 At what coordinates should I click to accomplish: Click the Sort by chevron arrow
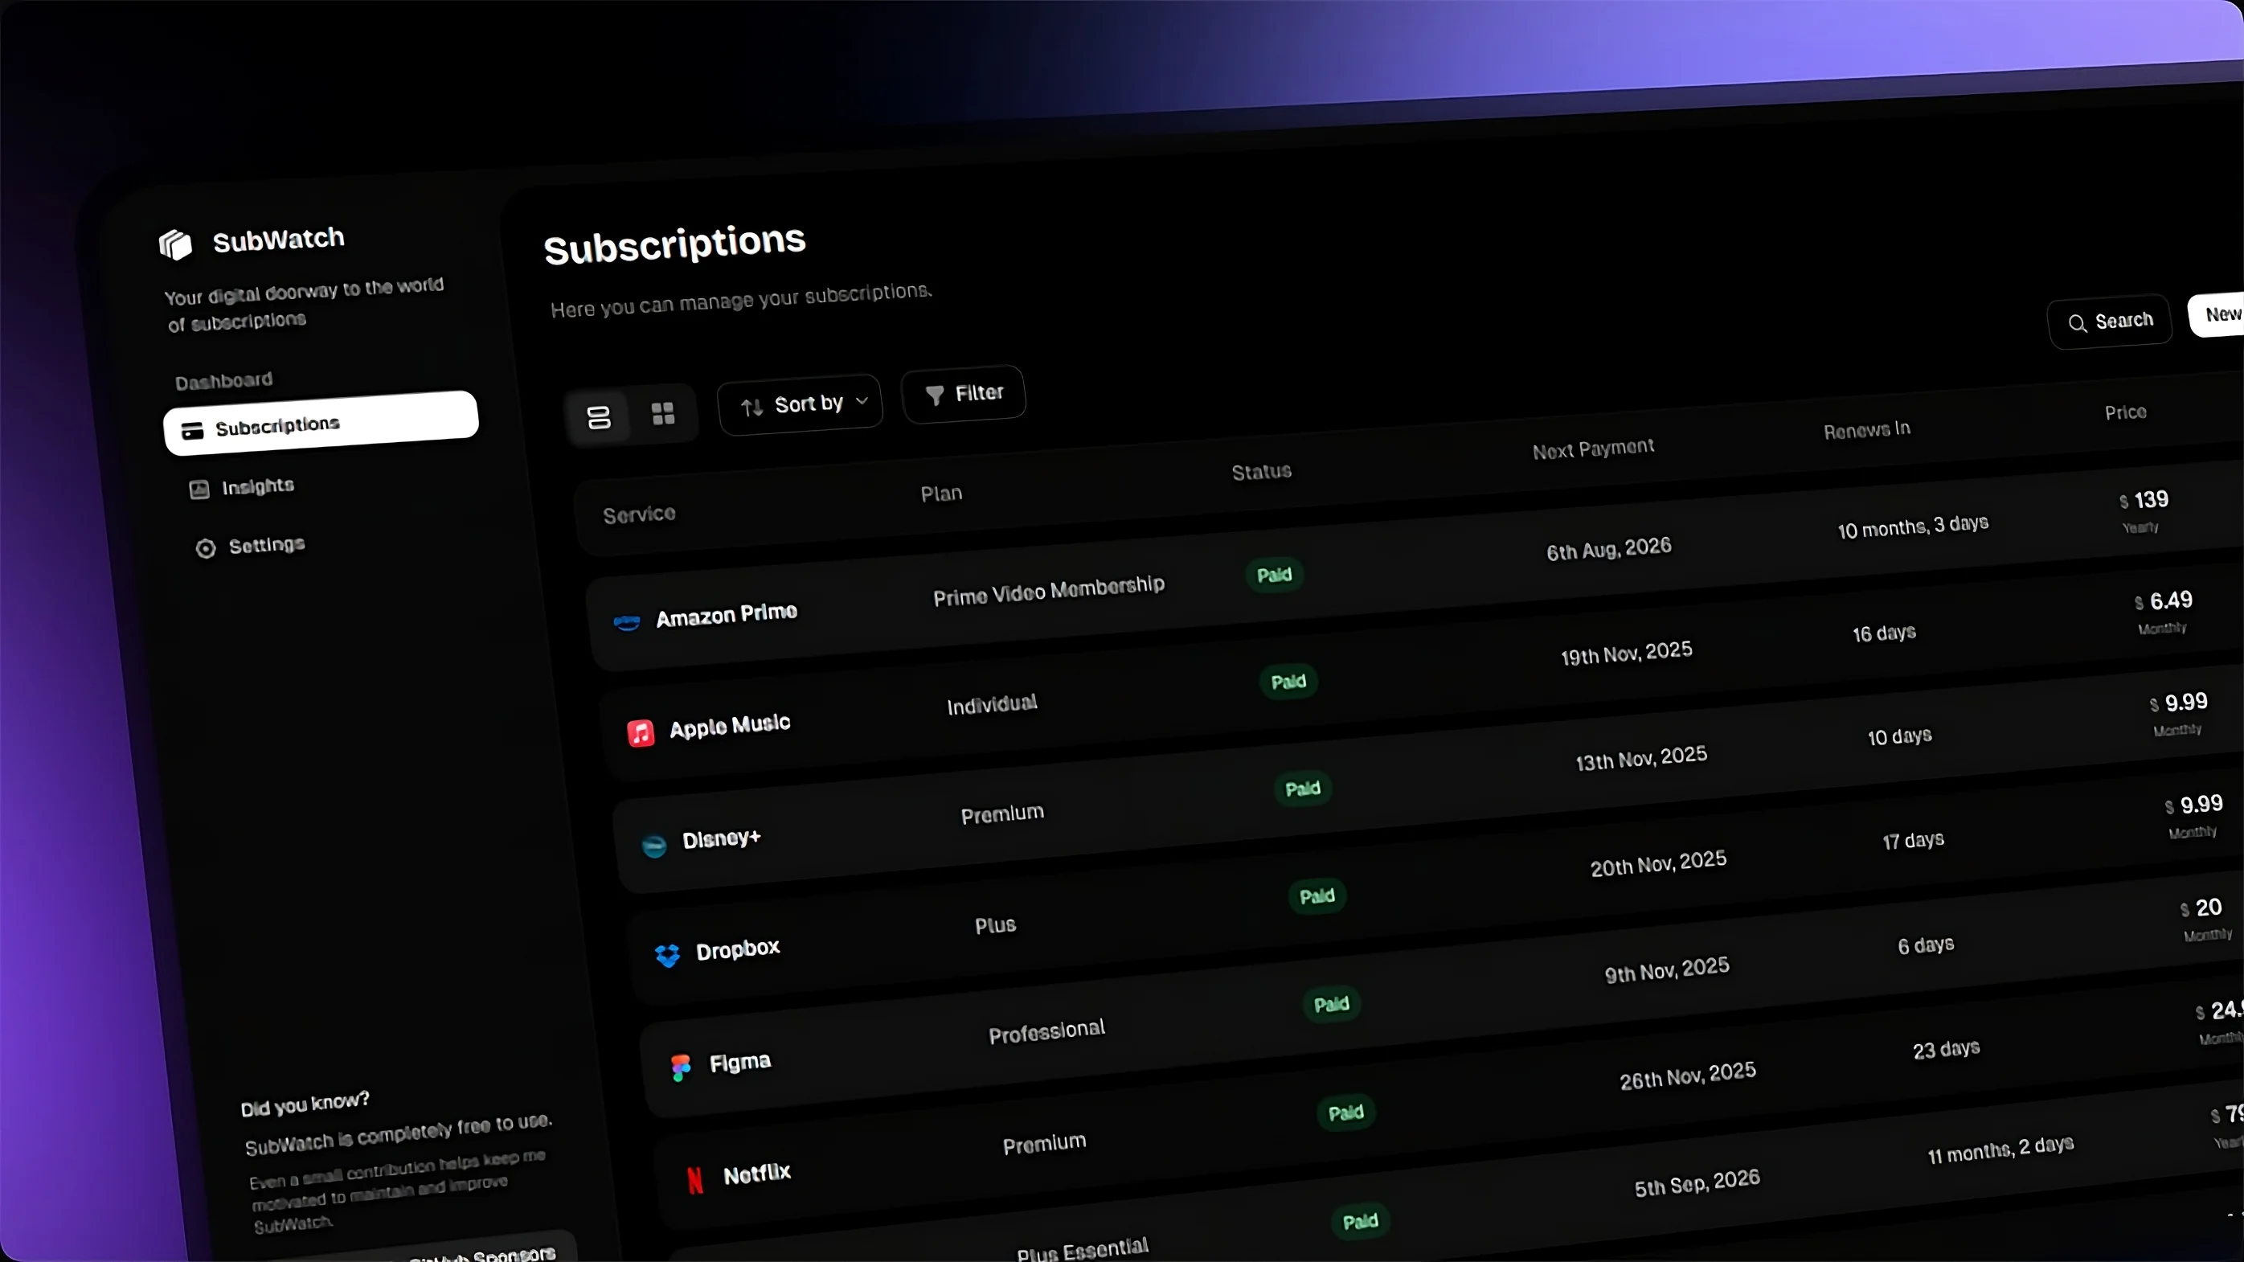click(x=862, y=400)
